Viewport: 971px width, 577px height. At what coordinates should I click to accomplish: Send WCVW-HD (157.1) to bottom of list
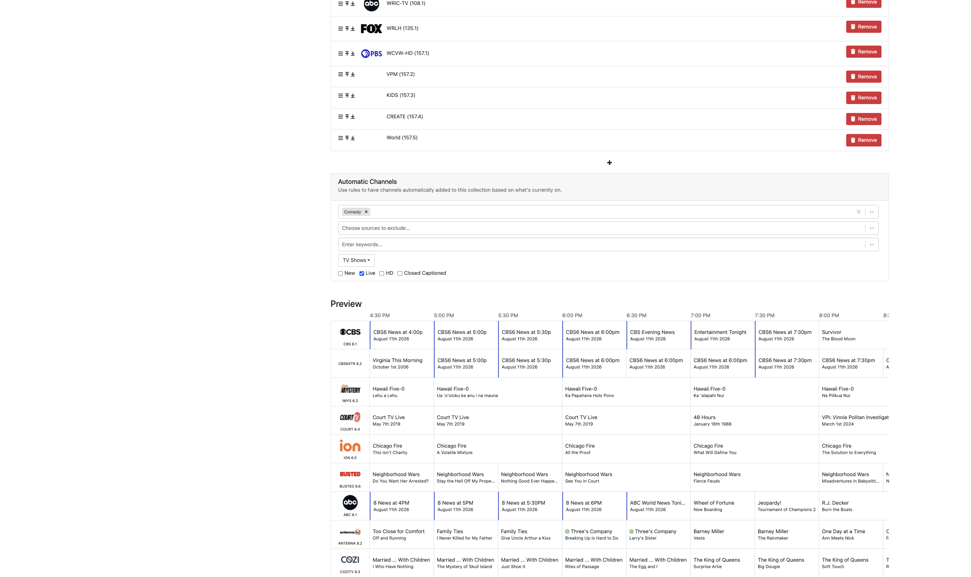click(x=353, y=54)
